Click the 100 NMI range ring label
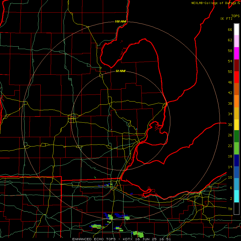This screenshot has width=241, height=241. [120, 21]
